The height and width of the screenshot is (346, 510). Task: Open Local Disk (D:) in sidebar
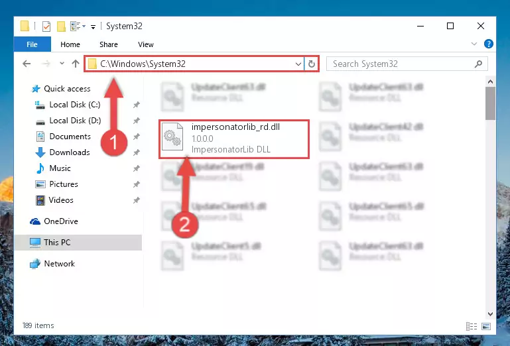(68, 121)
